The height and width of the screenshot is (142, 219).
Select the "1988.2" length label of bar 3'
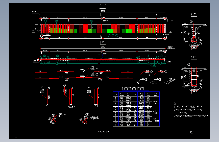point(93,75)
